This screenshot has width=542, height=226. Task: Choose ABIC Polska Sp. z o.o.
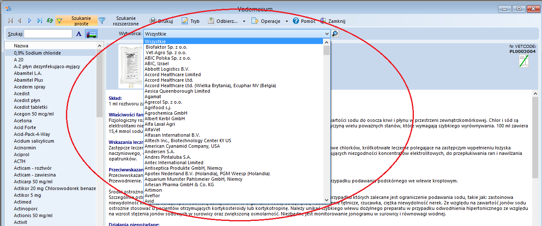234,58
